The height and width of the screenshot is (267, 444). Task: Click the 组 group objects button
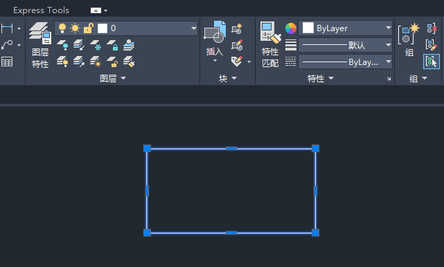pos(409,39)
